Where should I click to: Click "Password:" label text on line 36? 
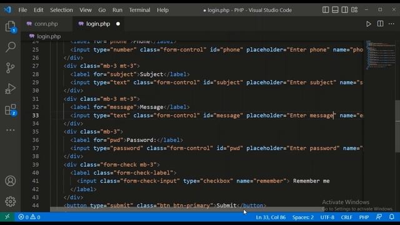(141, 140)
